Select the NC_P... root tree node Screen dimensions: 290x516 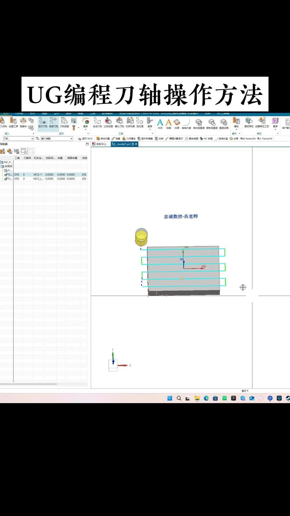click(6, 162)
